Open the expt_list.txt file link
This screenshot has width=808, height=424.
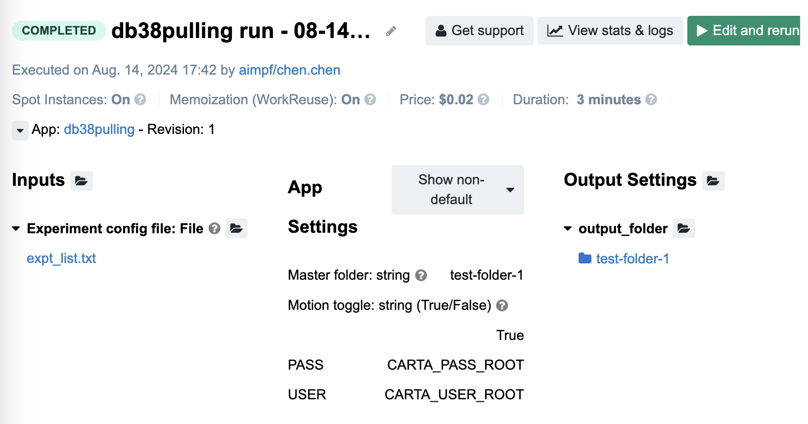[x=61, y=258]
